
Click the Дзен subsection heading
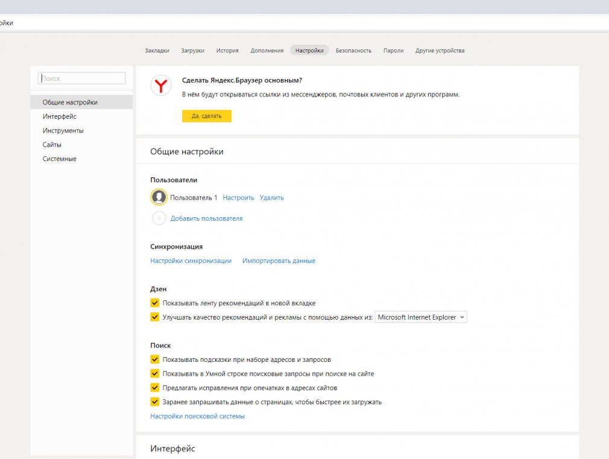coord(159,289)
